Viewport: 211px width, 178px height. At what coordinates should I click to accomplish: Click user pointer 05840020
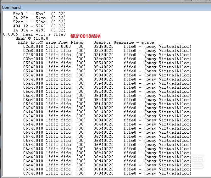(x=104, y=75)
